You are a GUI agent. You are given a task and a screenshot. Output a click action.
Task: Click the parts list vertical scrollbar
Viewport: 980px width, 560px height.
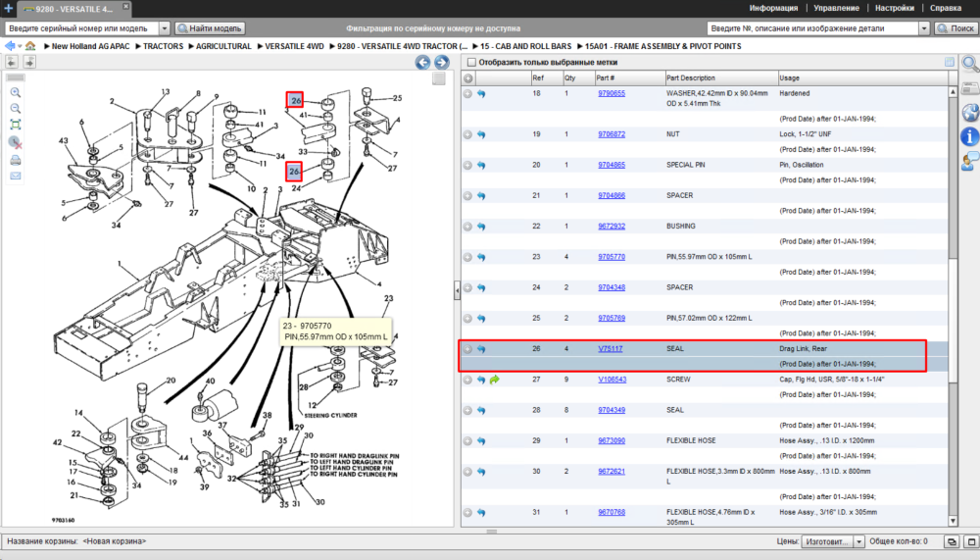click(x=953, y=306)
